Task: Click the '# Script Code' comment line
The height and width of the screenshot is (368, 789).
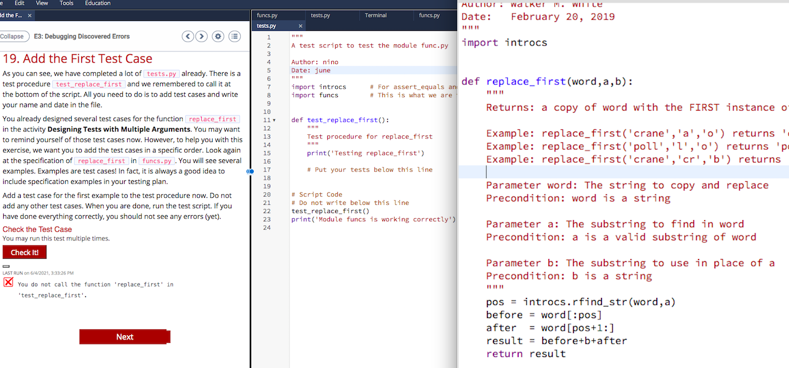Action: tap(317, 194)
